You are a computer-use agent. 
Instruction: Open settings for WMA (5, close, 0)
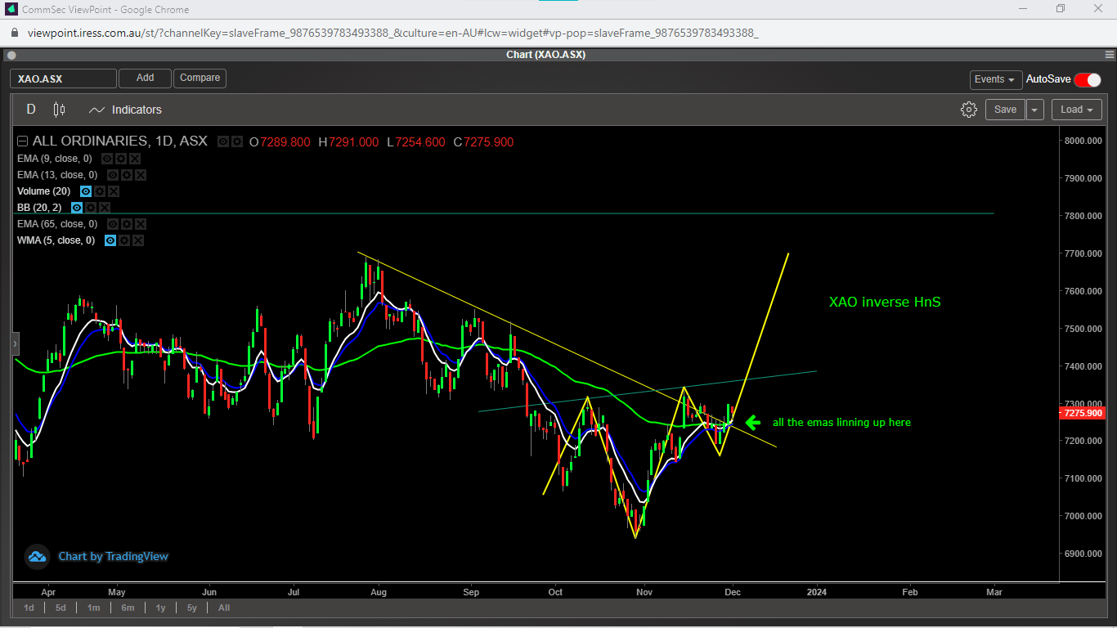(124, 240)
